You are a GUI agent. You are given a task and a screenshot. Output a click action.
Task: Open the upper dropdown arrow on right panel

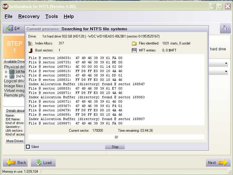coord(226,63)
